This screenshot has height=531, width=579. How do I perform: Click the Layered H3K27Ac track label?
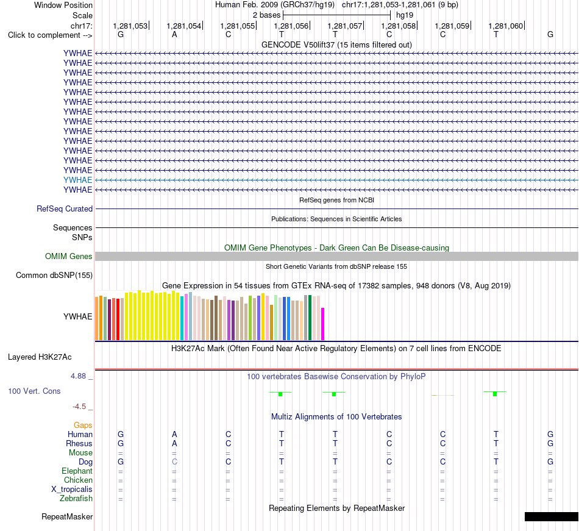(x=40, y=357)
